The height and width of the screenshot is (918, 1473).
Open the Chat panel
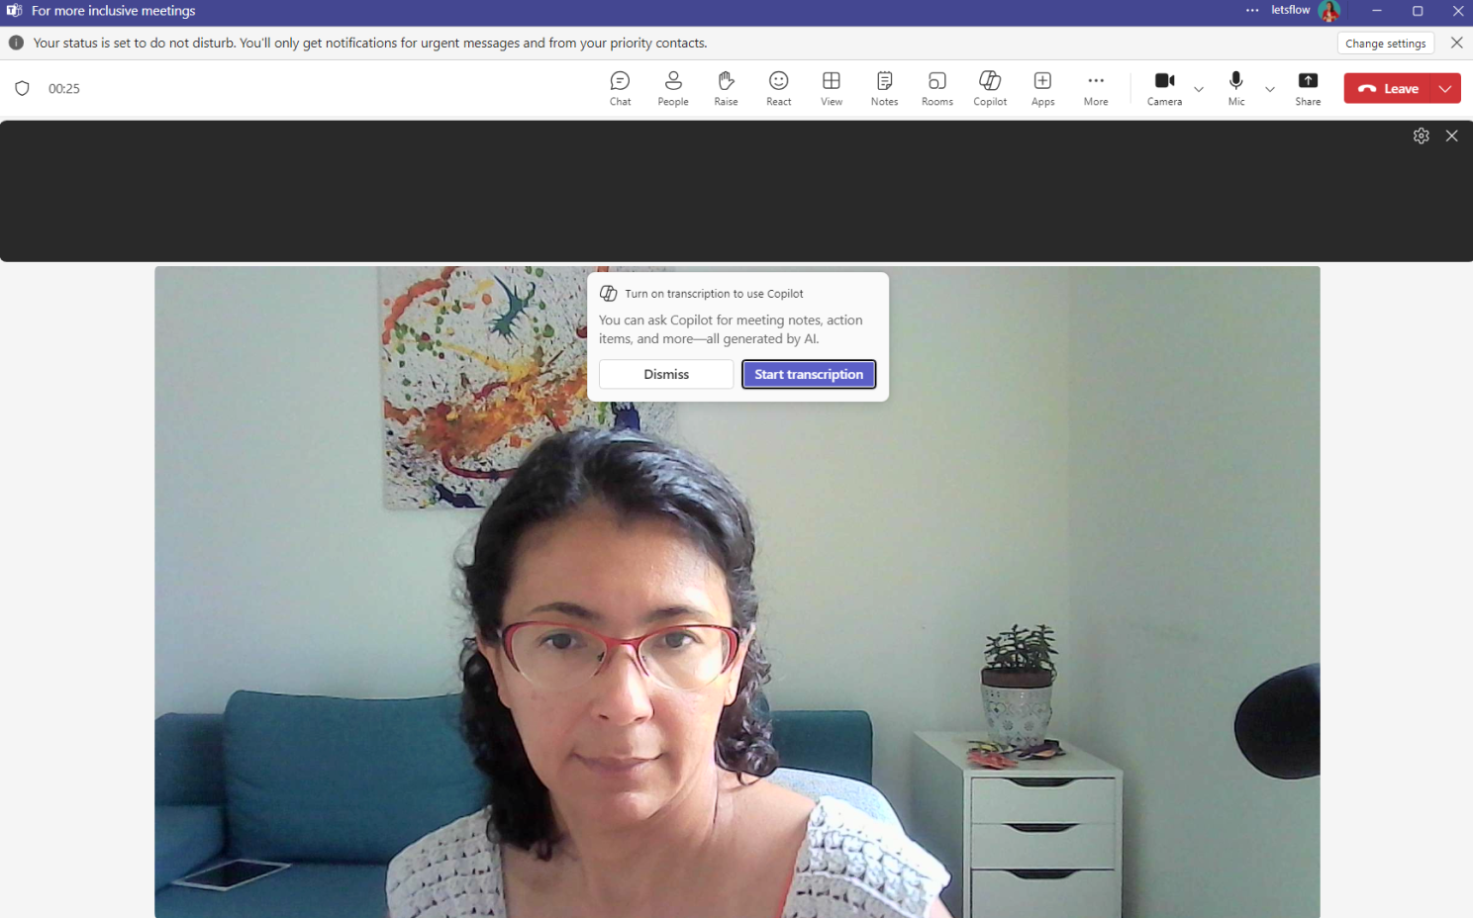click(x=621, y=88)
